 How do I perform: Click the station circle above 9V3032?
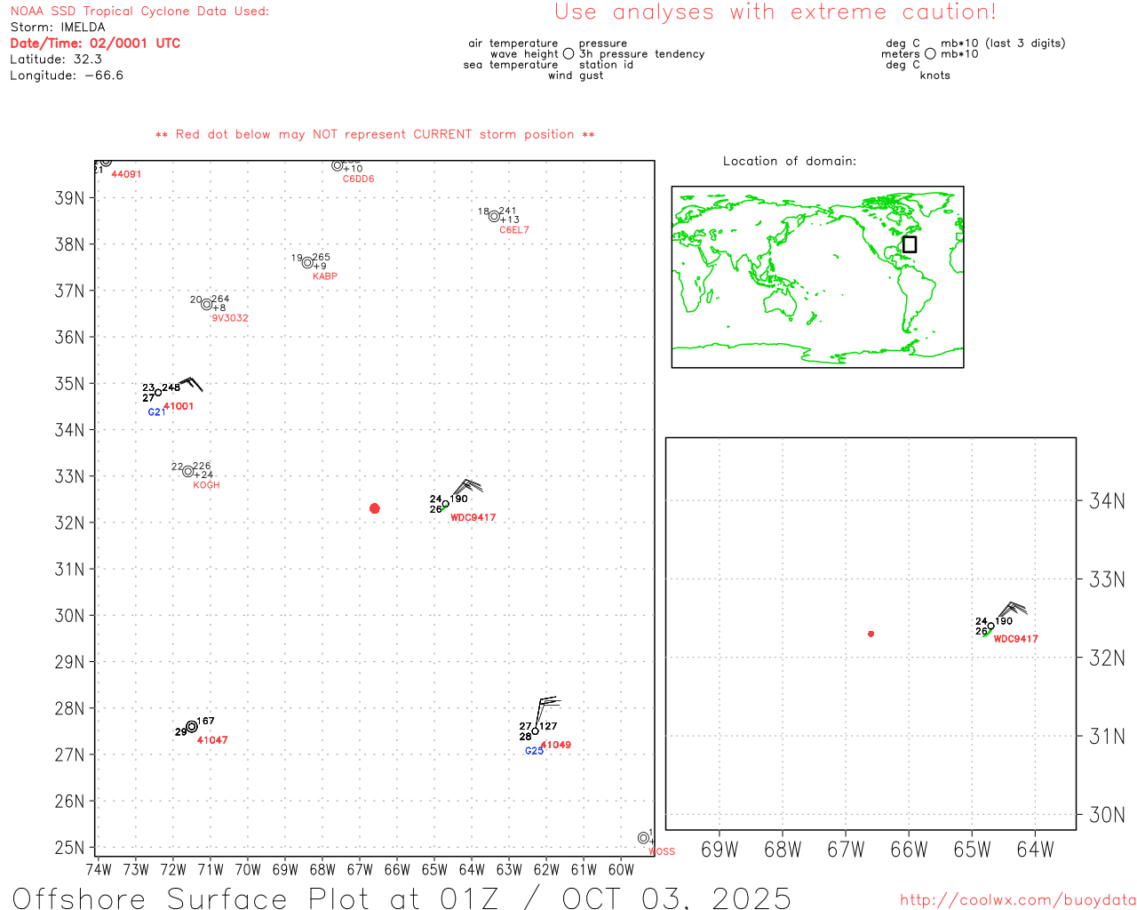pyautogui.click(x=207, y=305)
